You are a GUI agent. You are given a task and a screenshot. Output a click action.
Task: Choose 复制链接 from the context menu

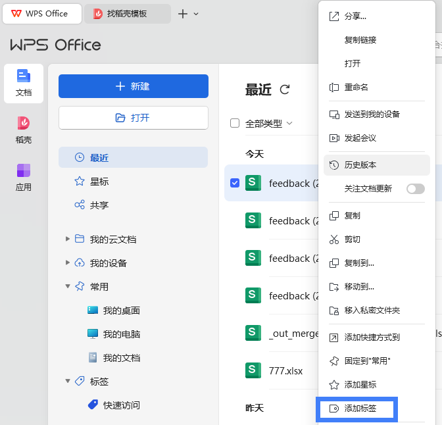click(377, 40)
